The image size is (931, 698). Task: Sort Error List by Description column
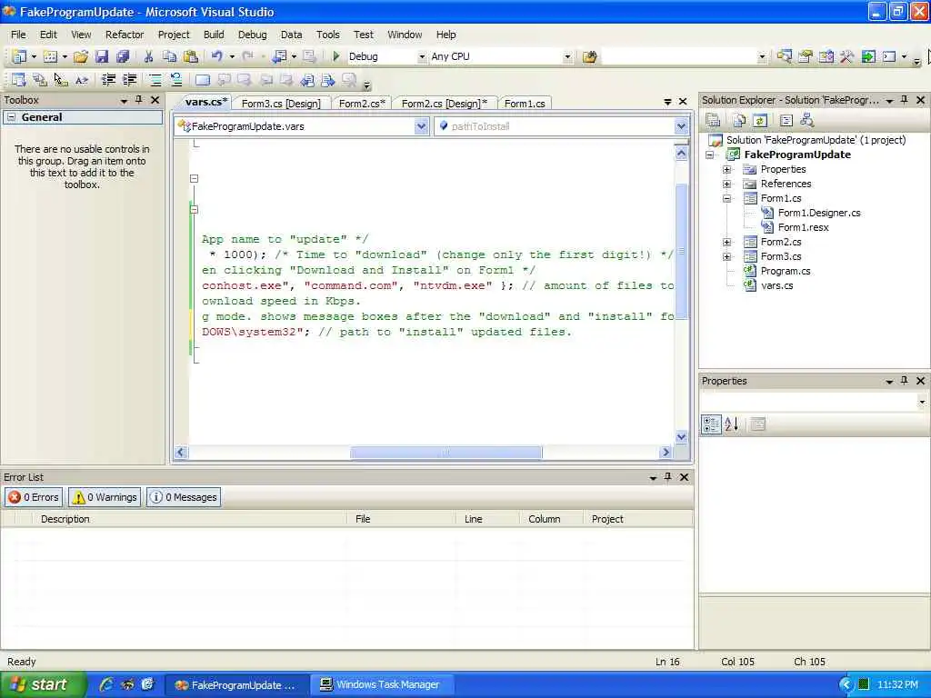click(x=190, y=519)
